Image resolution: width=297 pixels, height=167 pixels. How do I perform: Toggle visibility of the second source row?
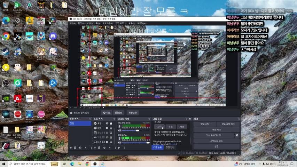(107, 128)
